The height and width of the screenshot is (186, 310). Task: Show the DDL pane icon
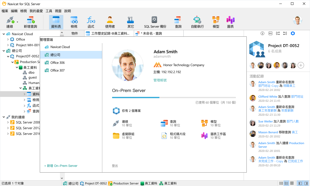[270, 33]
